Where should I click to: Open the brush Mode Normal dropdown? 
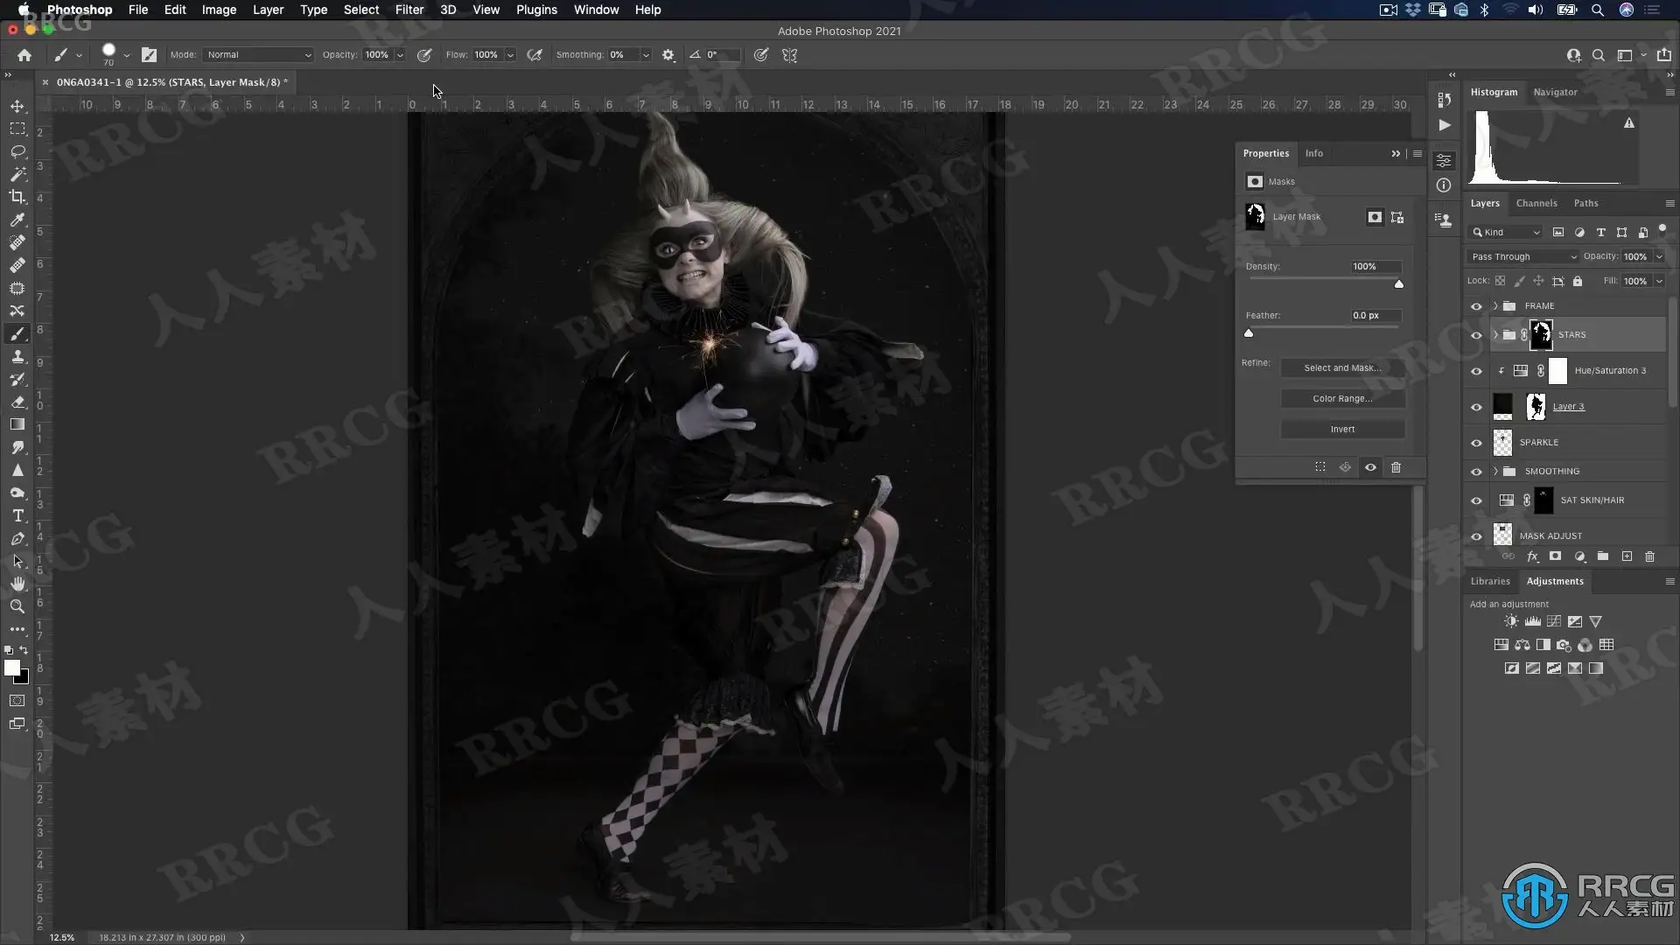tap(258, 54)
